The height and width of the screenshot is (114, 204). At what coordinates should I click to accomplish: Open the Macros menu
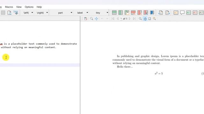(9, 7)
